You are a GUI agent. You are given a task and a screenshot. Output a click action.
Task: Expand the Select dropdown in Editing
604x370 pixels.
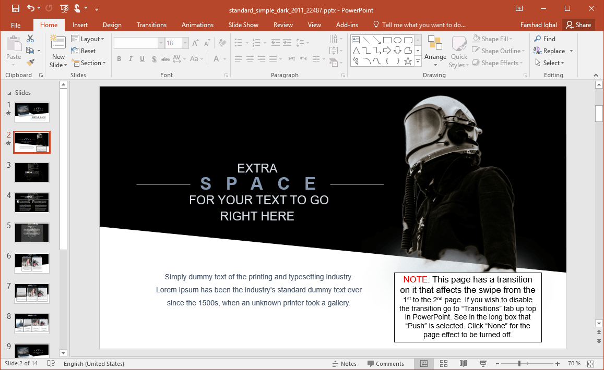(x=553, y=63)
